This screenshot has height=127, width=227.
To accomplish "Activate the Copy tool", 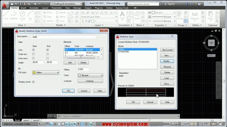I will [48, 17].
